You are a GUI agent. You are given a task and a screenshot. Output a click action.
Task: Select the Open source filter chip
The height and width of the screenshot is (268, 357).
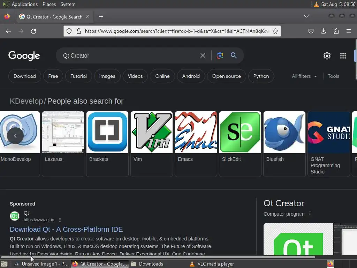[227, 76]
